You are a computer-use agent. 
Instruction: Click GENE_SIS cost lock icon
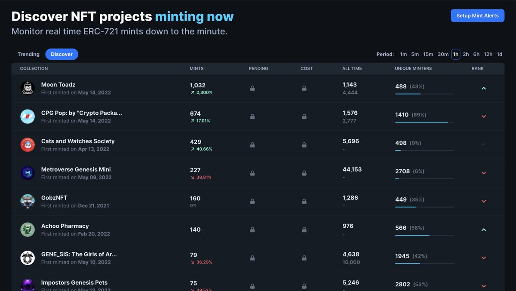[304, 258]
